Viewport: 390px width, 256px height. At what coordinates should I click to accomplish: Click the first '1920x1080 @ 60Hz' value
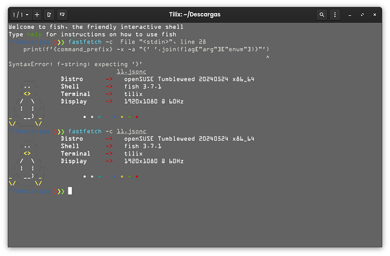[154, 102]
